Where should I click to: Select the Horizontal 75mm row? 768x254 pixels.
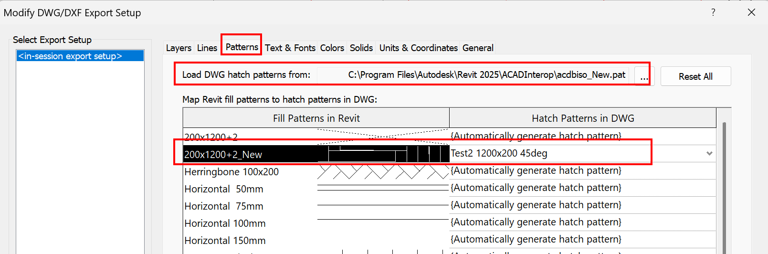[x=316, y=206]
